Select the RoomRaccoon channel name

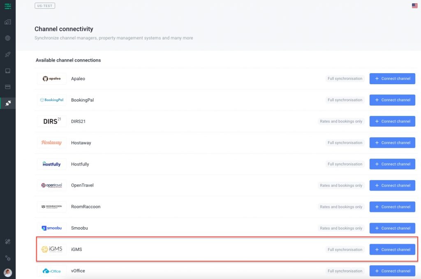point(86,207)
